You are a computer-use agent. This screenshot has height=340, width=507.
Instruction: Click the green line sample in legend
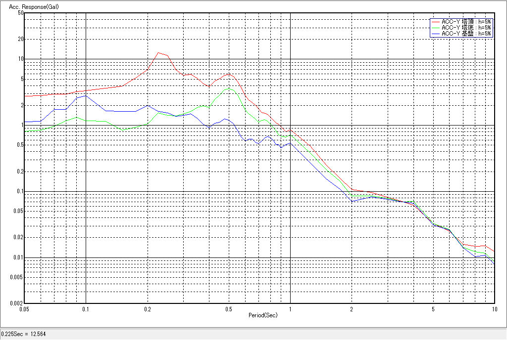(436, 28)
